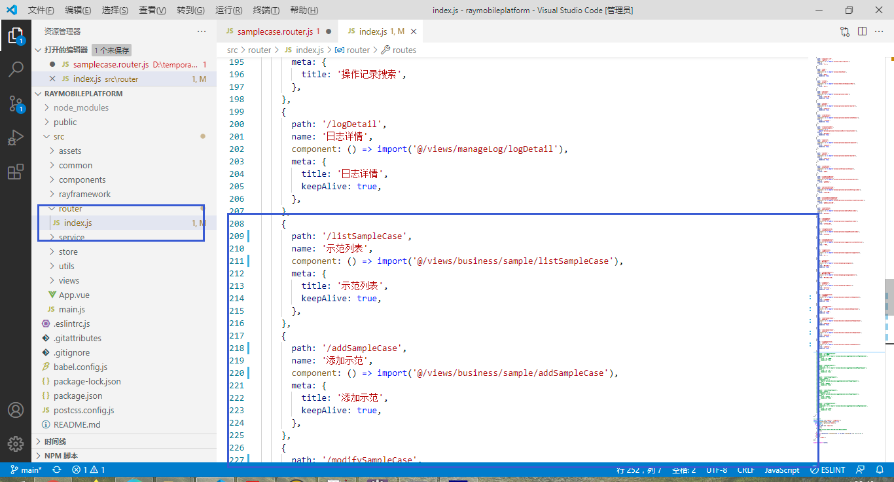
Task: Open explorer panel More Actions ellipsis
Action: pos(202,31)
